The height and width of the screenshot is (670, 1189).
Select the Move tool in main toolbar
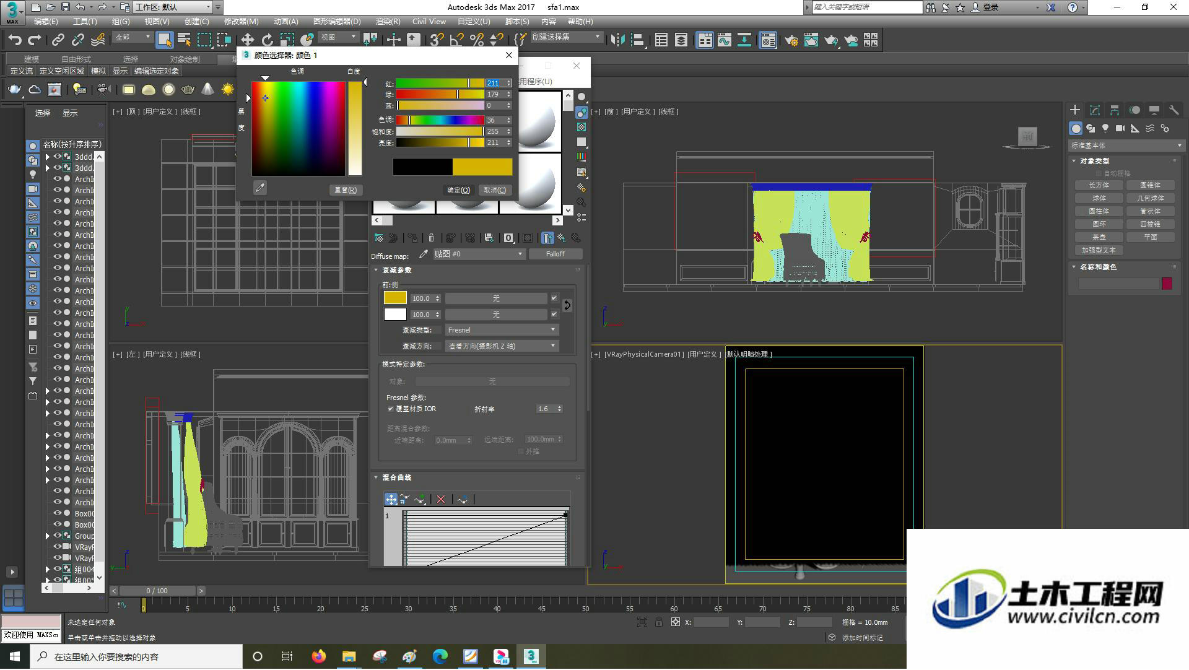(247, 40)
